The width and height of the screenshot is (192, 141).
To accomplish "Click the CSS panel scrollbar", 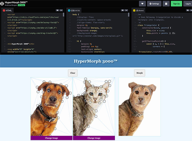I will (129, 15).
